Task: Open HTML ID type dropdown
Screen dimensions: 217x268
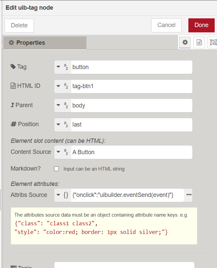Action: click(62, 86)
